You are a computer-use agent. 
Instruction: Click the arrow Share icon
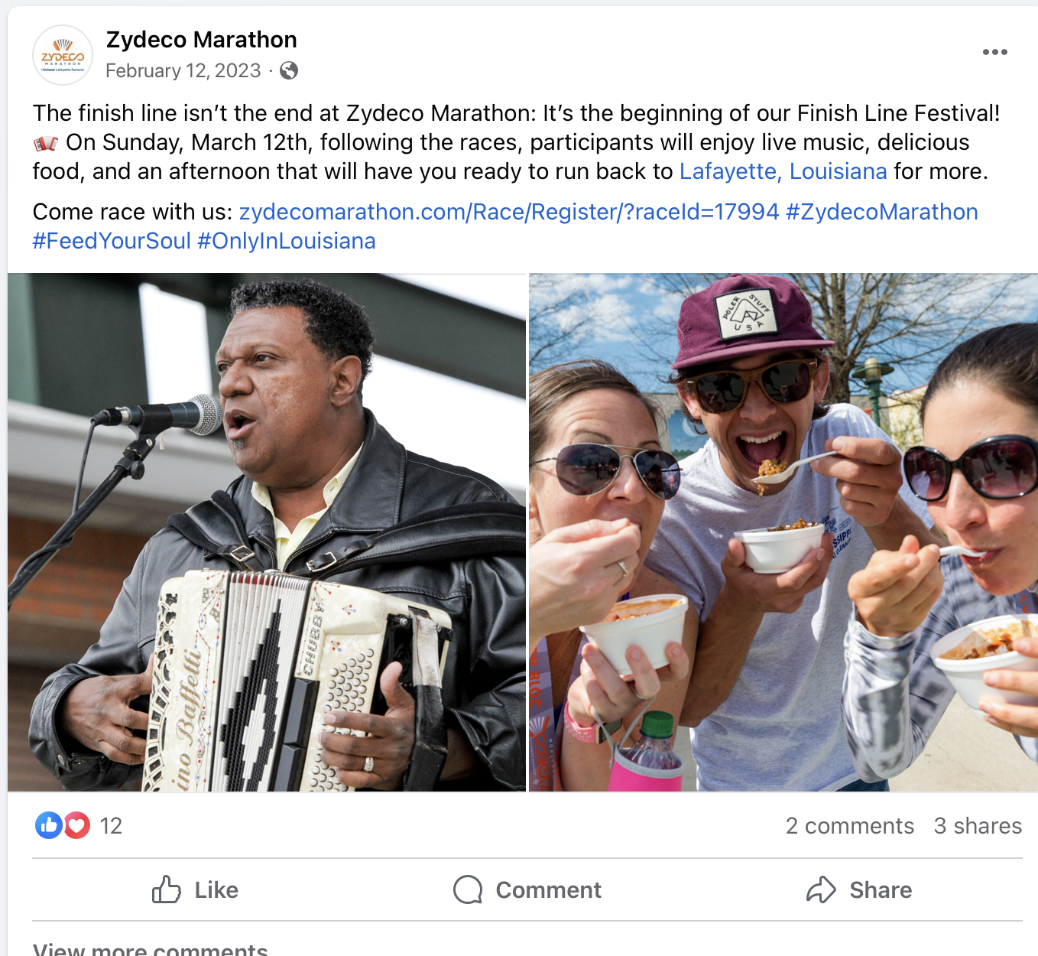coord(821,889)
